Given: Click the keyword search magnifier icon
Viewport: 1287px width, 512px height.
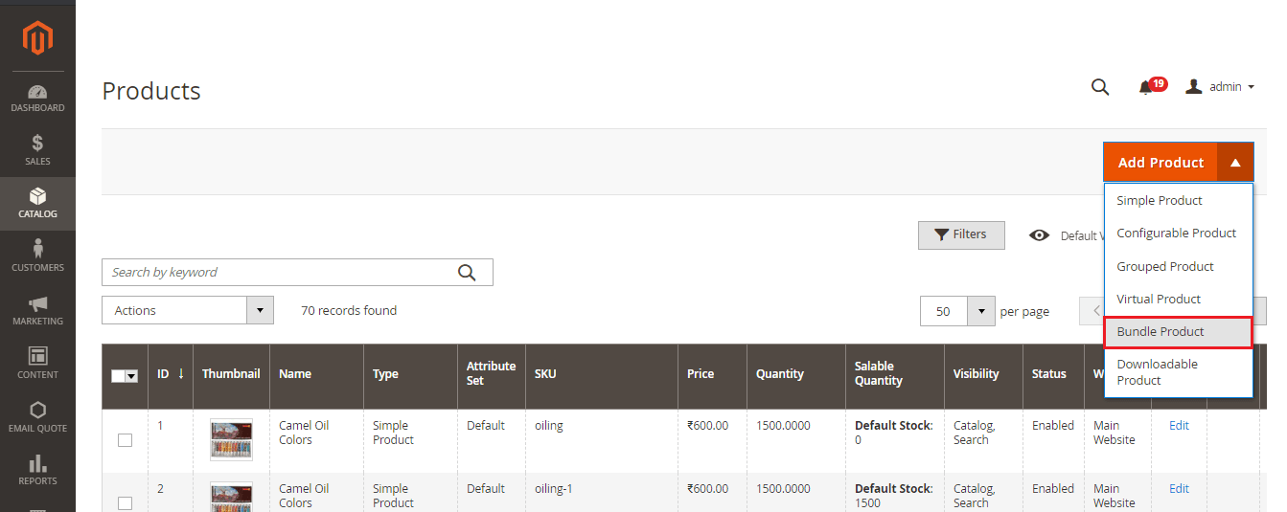Looking at the screenshot, I should pyautogui.click(x=467, y=273).
